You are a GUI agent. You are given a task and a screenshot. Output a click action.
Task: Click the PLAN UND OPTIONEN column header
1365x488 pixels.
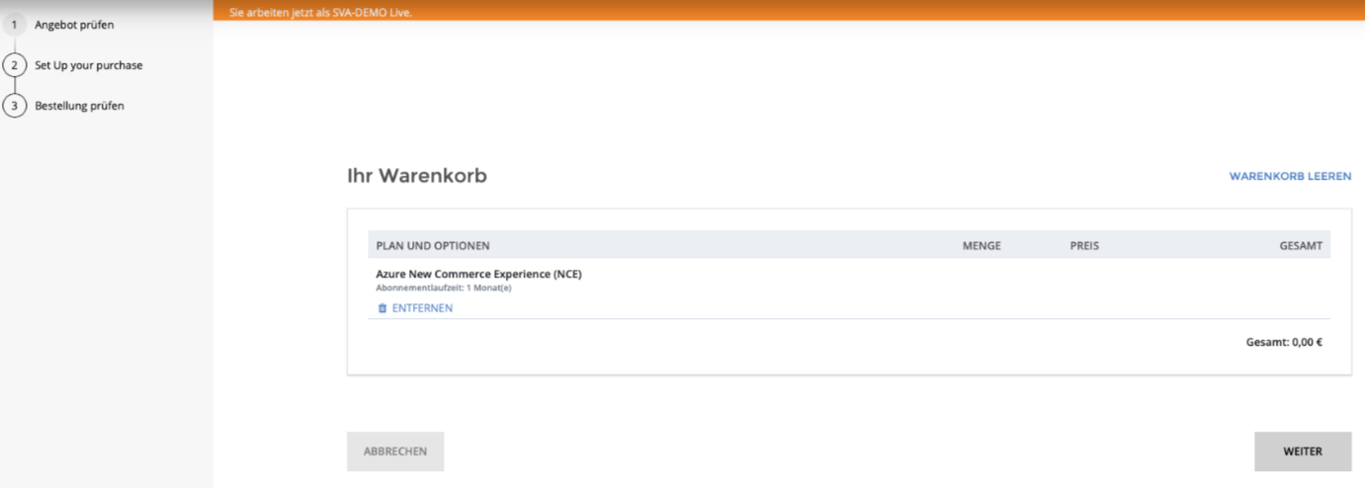(x=432, y=245)
